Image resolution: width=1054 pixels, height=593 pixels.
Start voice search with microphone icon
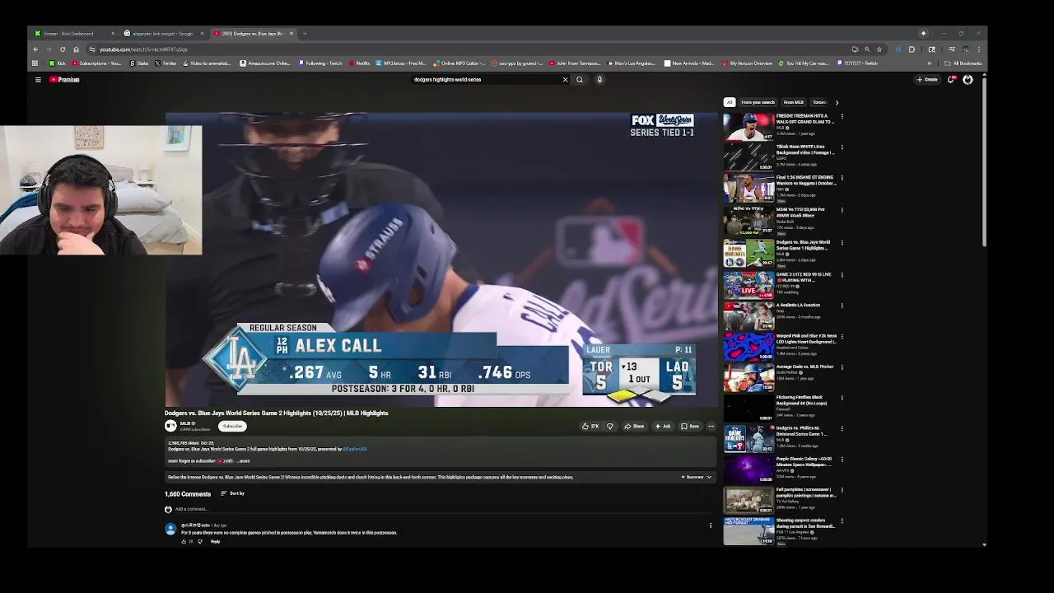click(599, 80)
